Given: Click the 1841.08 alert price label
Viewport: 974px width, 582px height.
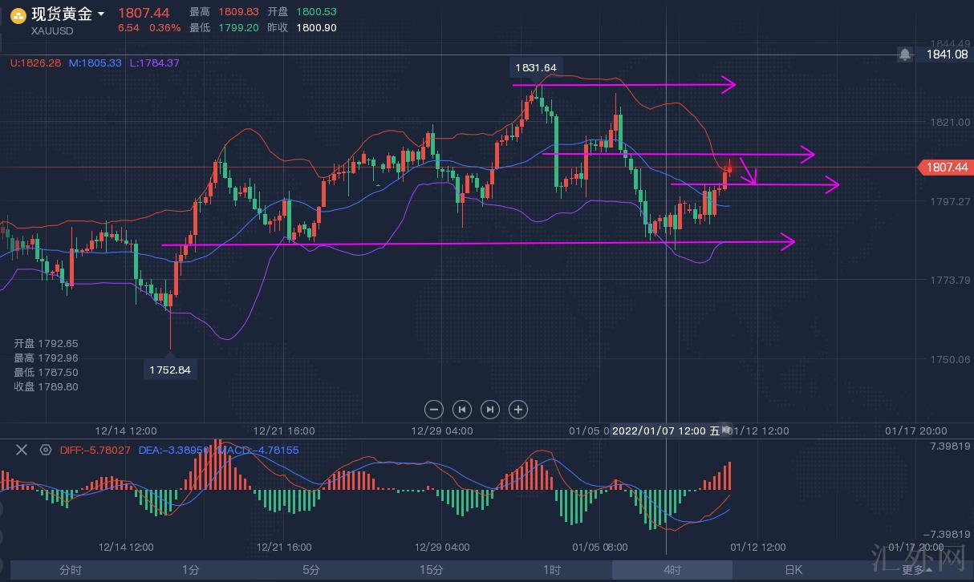Looking at the screenshot, I should pyautogui.click(x=947, y=55).
